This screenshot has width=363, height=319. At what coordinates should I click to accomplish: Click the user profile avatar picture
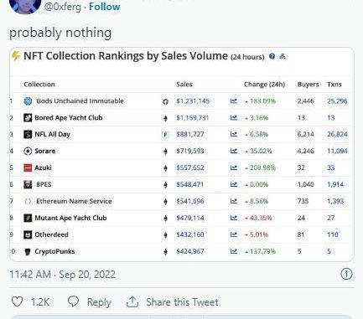pyautogui.click(x=25, y=6)
